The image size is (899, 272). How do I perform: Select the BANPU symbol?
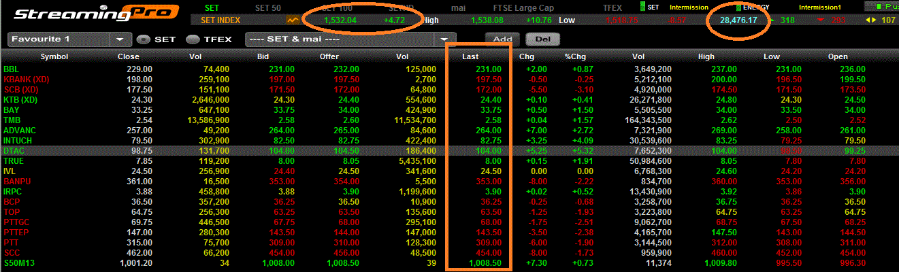[x=18, y=182]
